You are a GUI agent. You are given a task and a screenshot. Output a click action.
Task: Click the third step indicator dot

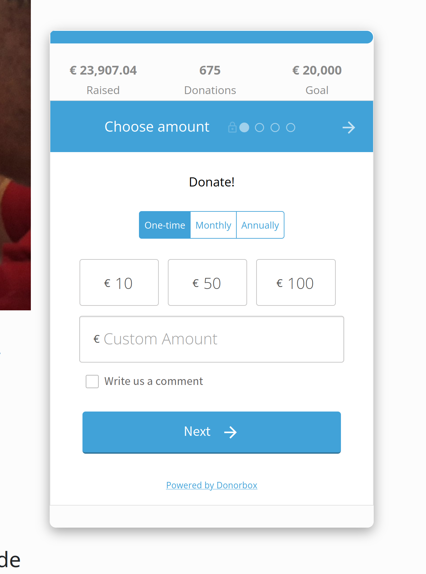click(x=275, y=127)
